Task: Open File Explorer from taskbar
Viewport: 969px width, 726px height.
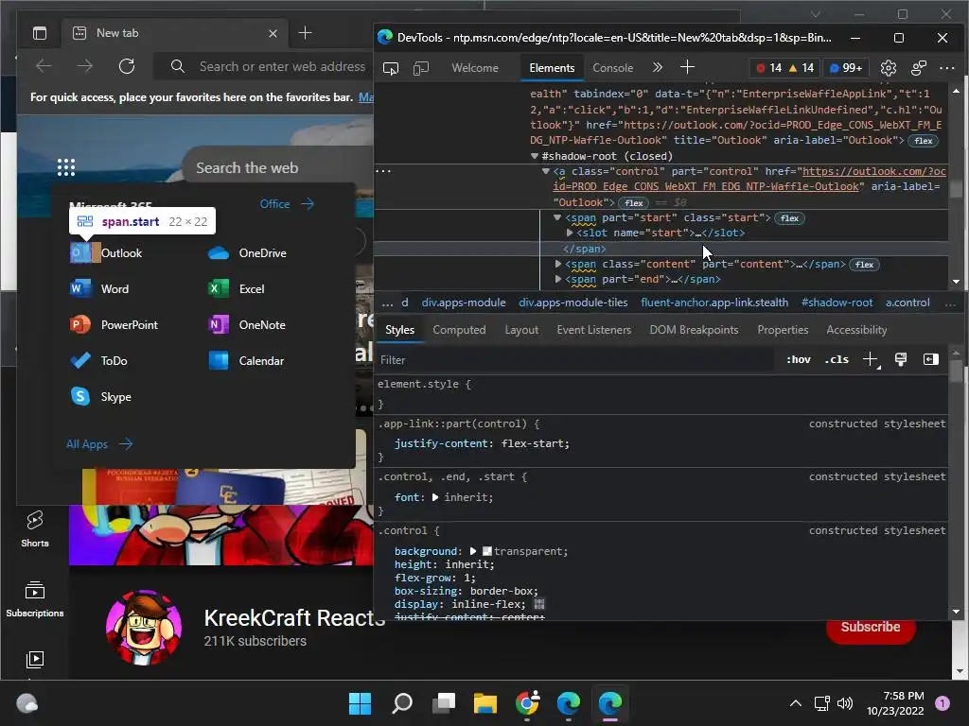Action: (x=485, y=703)
